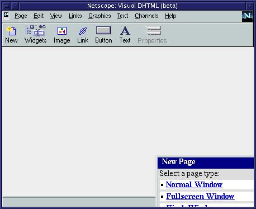Screen dimensions: 256x209
Task: Choose the Text tool letter A icon
Action: (125, 31)
